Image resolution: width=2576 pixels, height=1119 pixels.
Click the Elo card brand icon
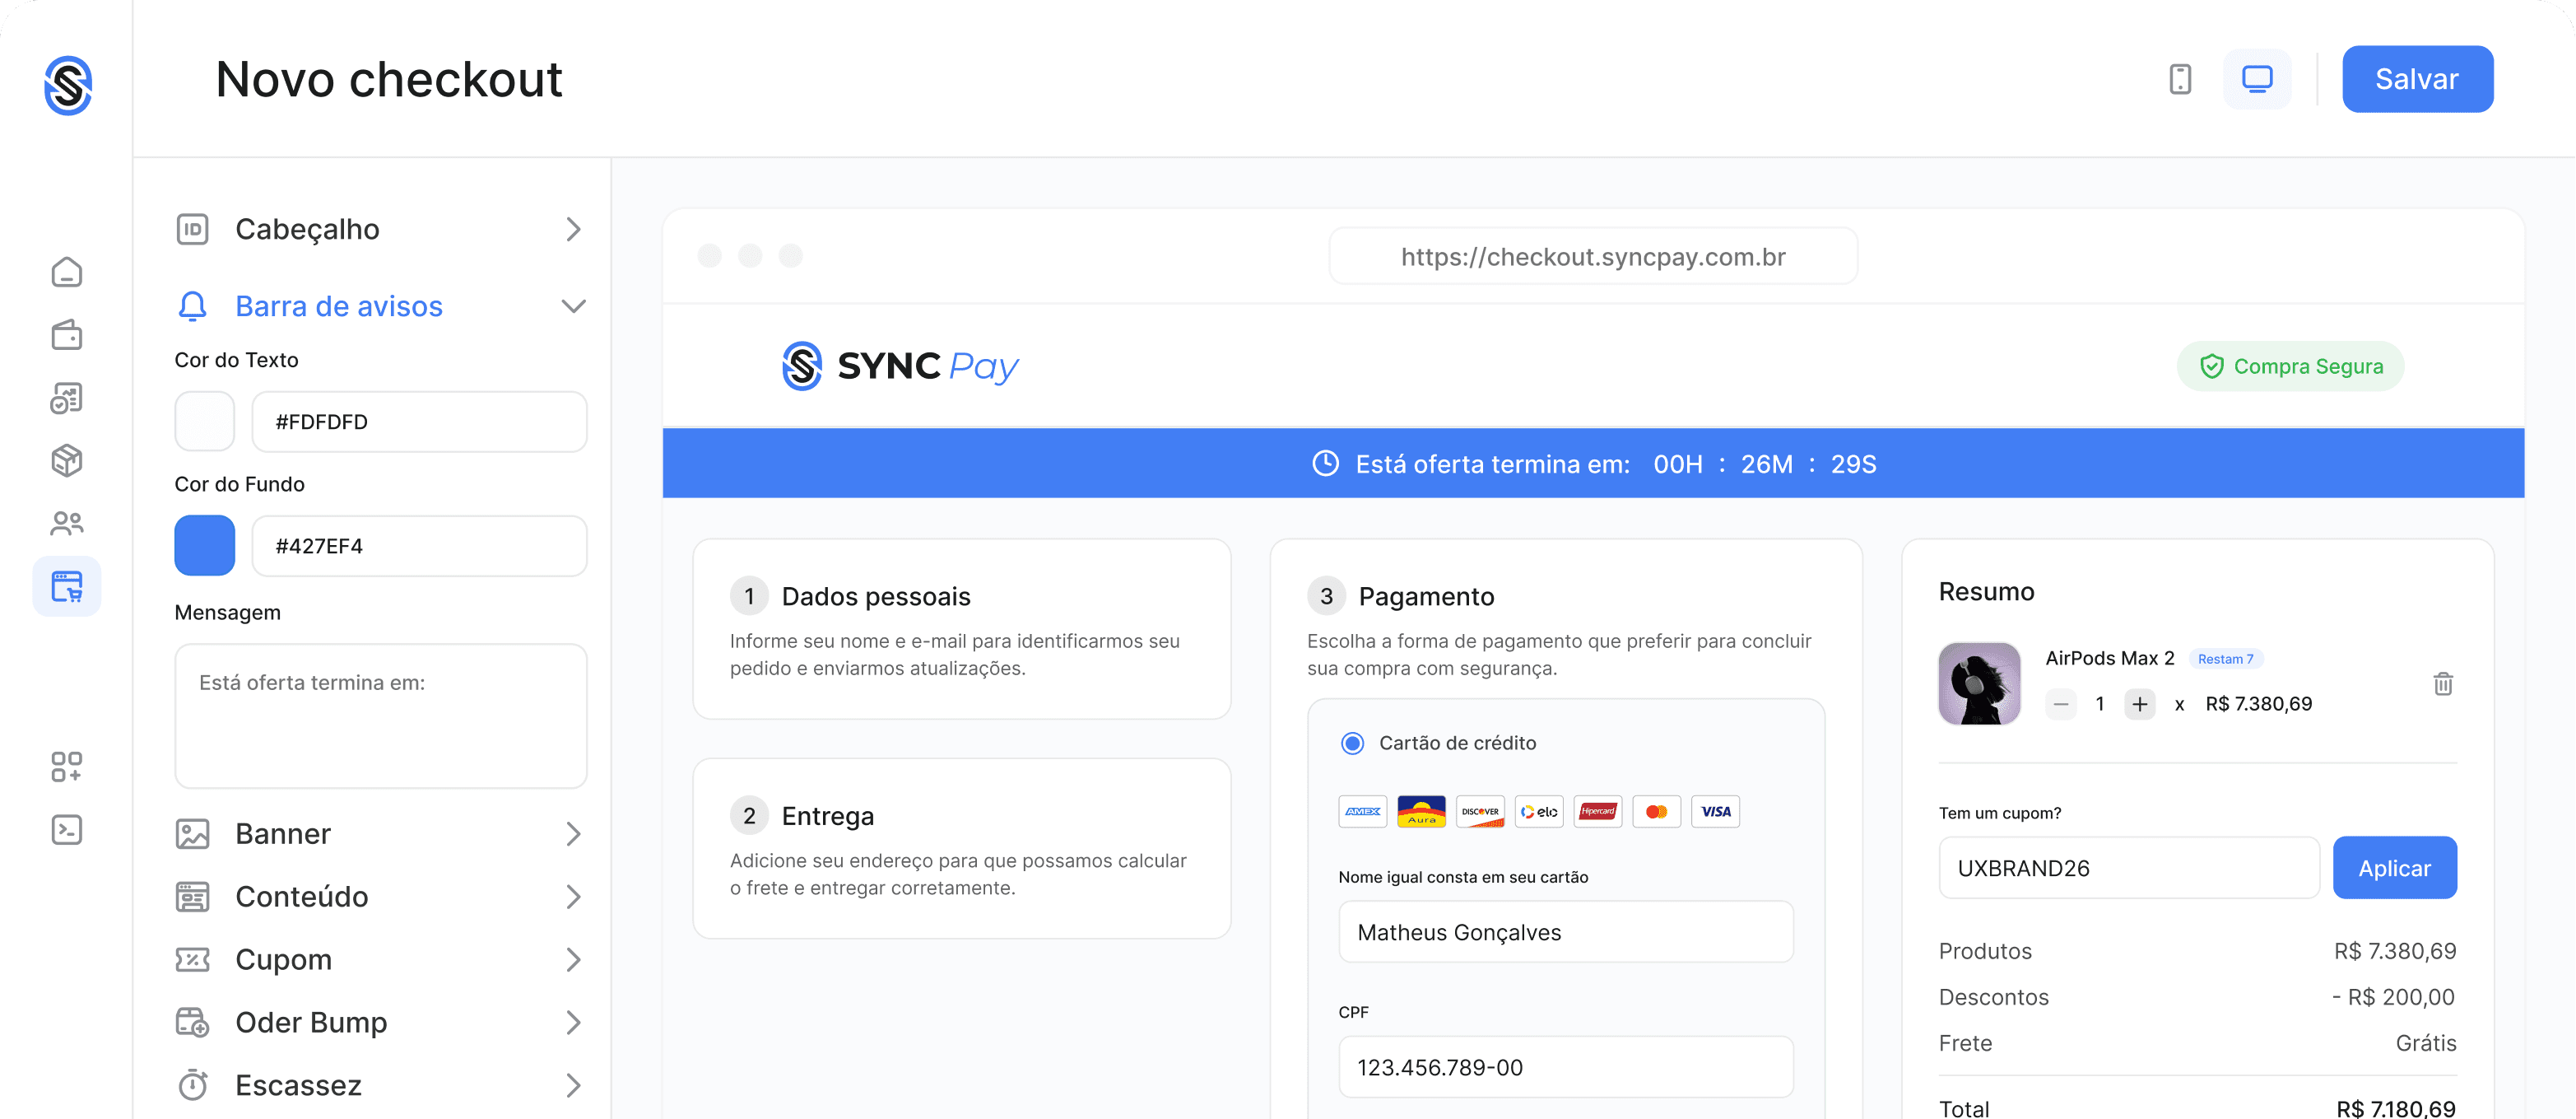click(x=1539, y=812)
